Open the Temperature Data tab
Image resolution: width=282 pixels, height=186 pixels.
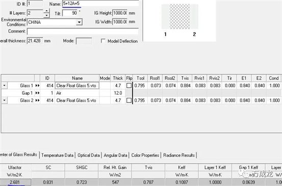[58, 155]
